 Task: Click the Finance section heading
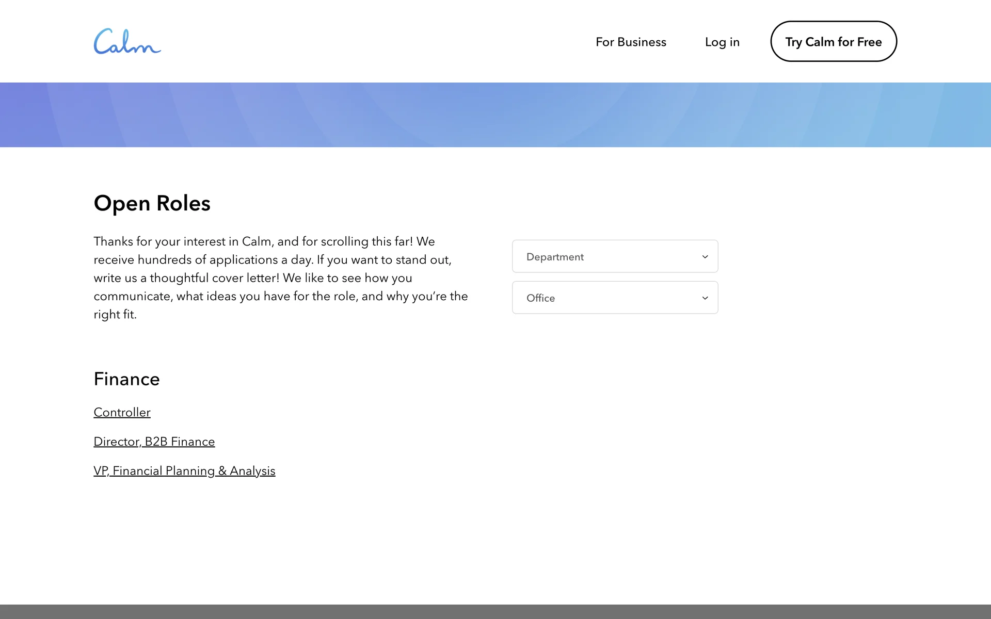(126, 379)
